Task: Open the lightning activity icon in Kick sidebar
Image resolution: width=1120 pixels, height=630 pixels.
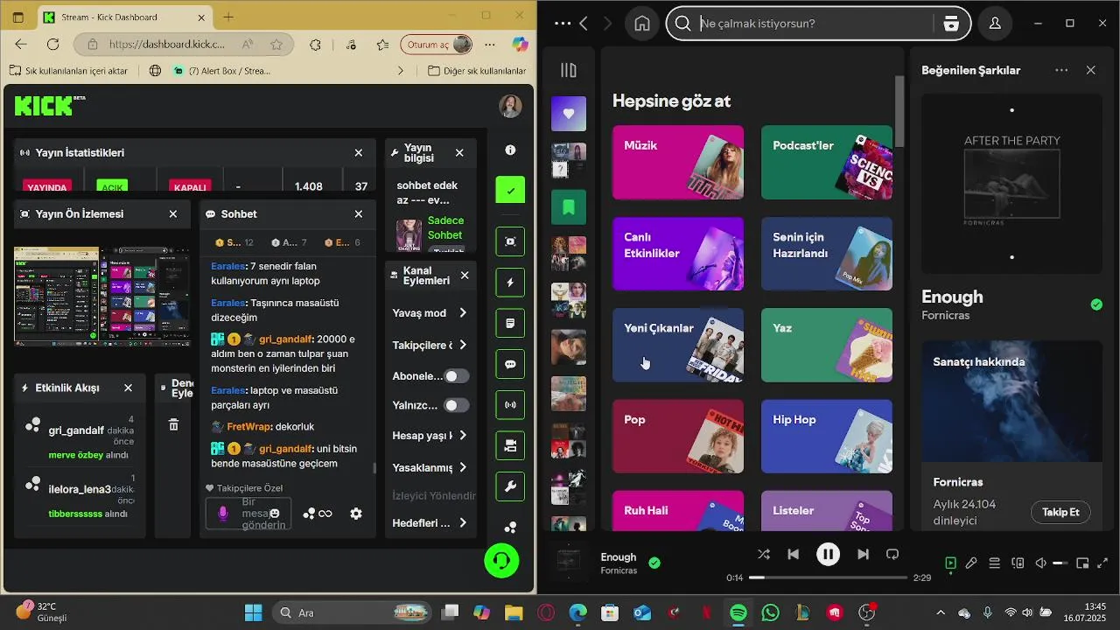Action: click(x=510, y=283)
